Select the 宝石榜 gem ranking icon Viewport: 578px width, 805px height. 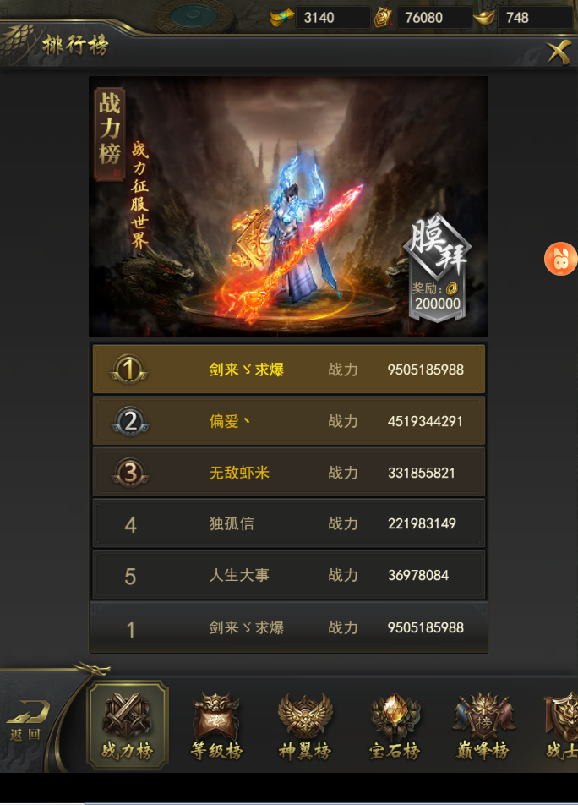click(x=395, y=726)
